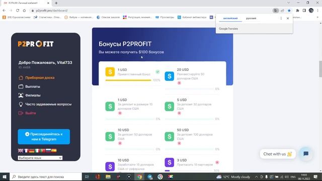This screenshot has width=322, height=181.
Task: Go to the browser home page
Action: click(24, 11)
